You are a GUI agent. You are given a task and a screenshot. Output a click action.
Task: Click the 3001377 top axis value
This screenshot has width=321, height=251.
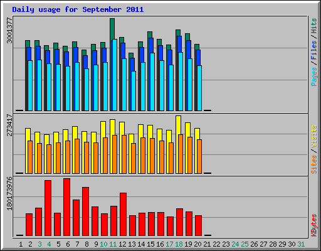[9, 31]
